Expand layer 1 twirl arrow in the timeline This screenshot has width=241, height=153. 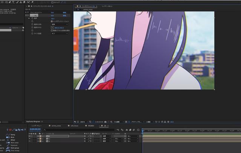tap(38, 136)
